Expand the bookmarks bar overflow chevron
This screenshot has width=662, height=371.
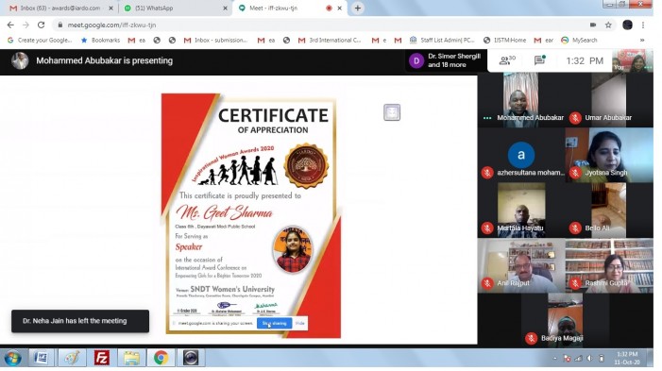[642, 40]
